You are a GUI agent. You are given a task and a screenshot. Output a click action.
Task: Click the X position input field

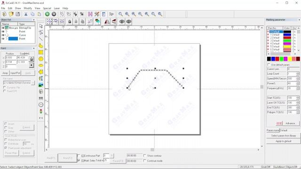(x=11, y=57)
